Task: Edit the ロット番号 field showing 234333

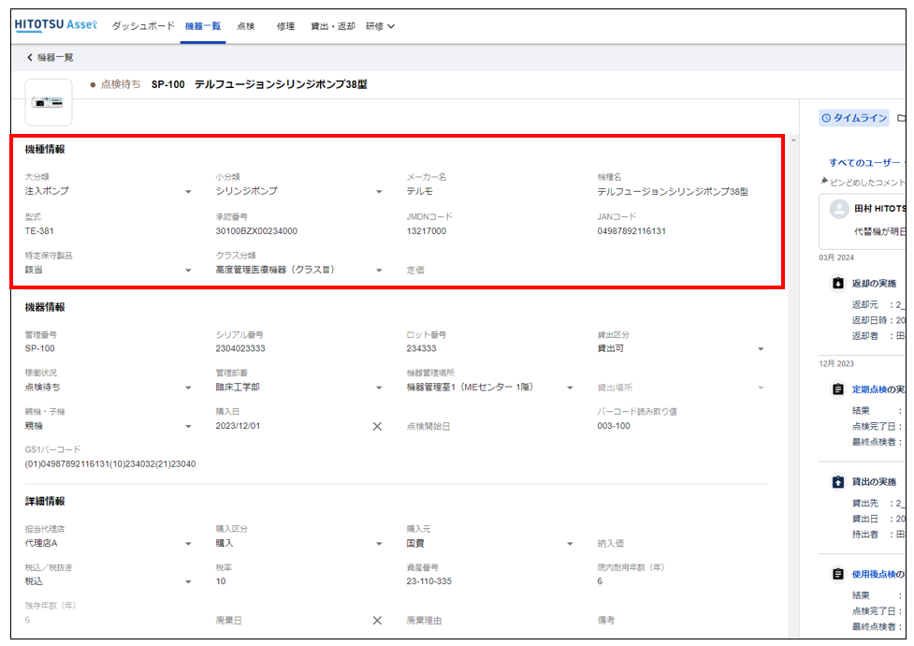Action: pos(490,348)
